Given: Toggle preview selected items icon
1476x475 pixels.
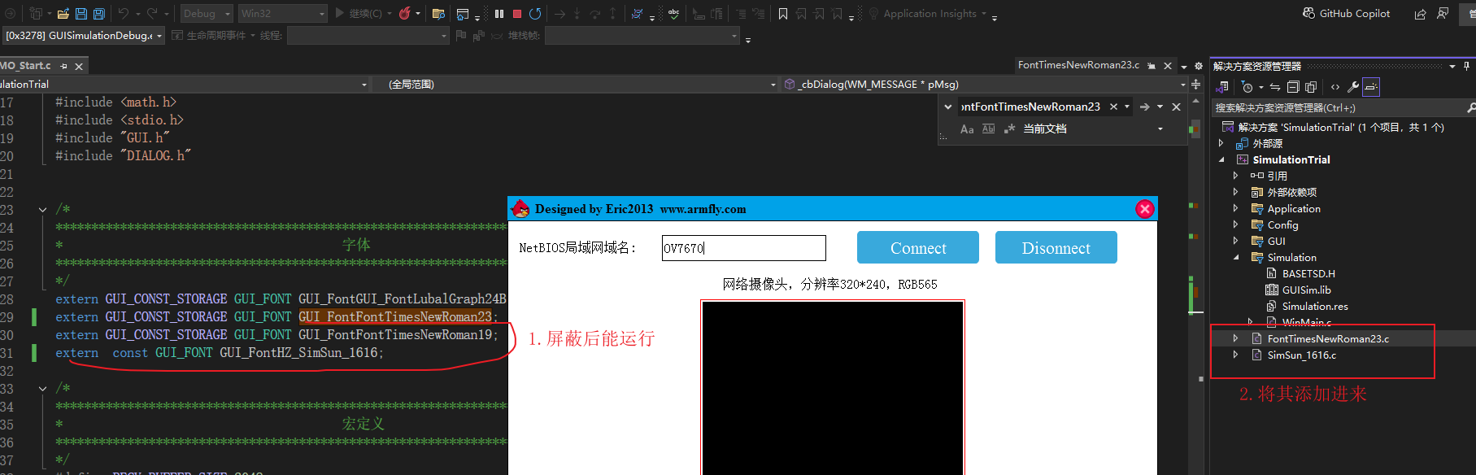Looking at the screenshot, I should click(1371, 87).
